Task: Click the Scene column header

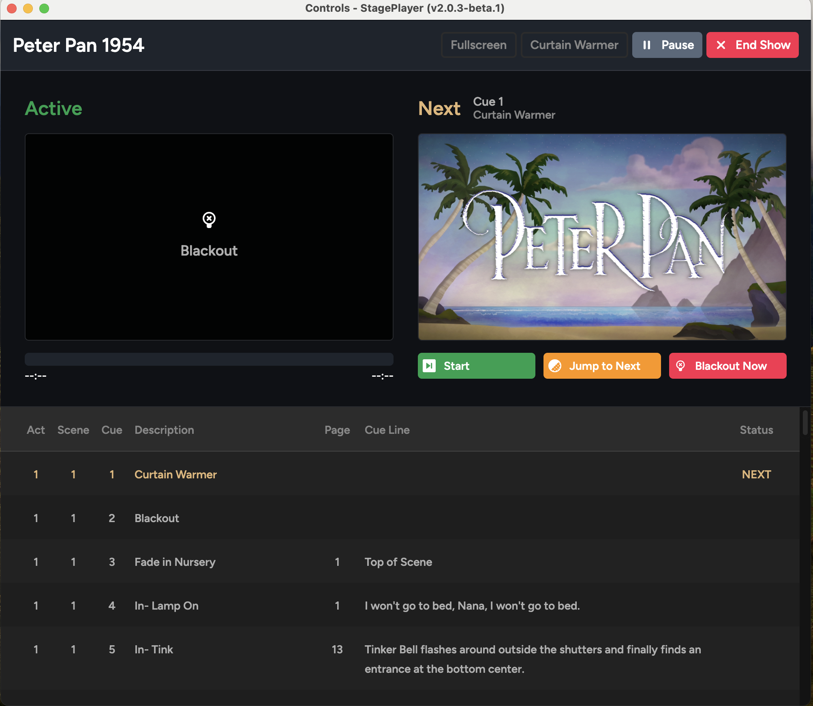Action: pyautogui.click(x=73, y=430)
